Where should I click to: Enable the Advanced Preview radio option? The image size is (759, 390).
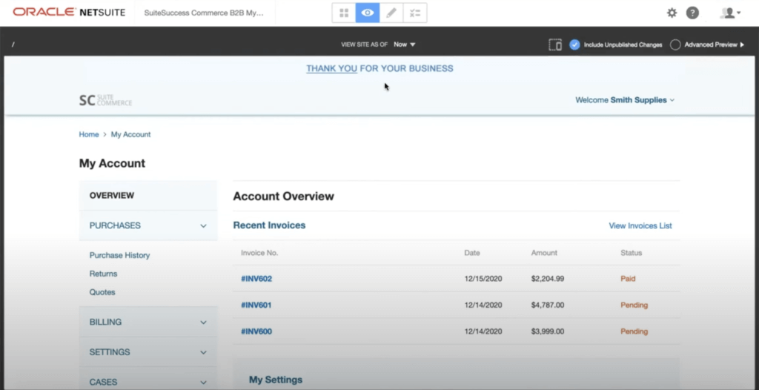pyautogui.click(x=675, y=44)
